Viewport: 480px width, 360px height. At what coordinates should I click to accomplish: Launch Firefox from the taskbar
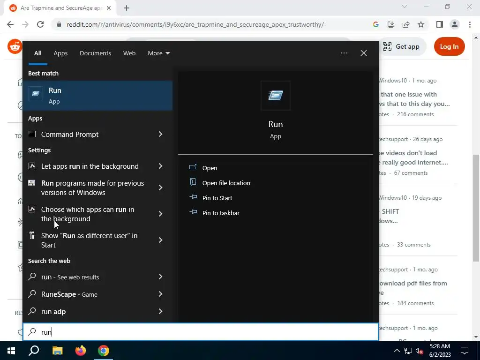click(x=81, y=351)
